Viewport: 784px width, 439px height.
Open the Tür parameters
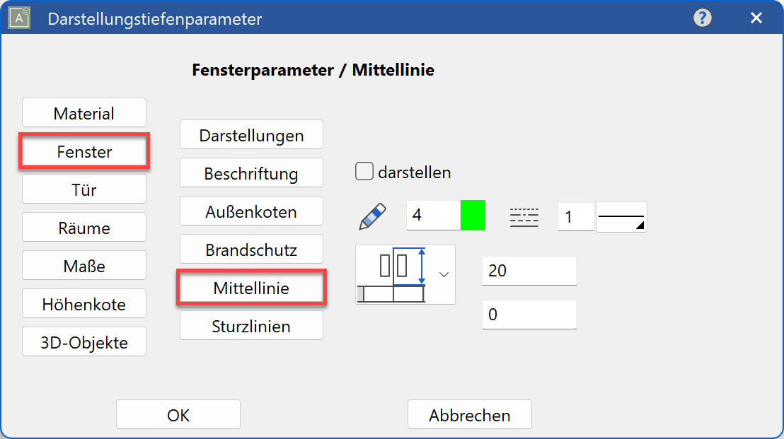(83, 189)
